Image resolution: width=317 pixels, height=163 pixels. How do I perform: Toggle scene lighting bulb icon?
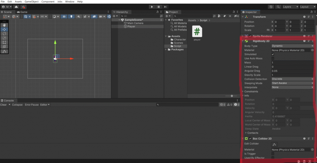pyautogui.click(x=72, y=17)
